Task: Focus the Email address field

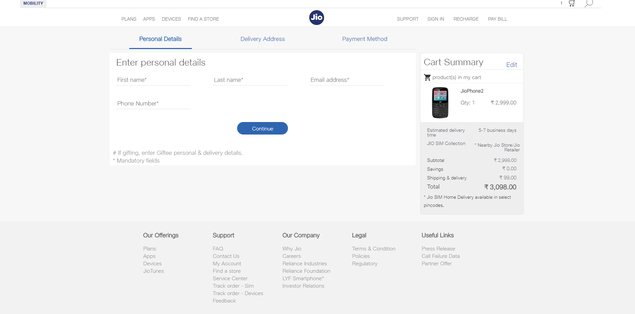Action: tap(347, 80)
